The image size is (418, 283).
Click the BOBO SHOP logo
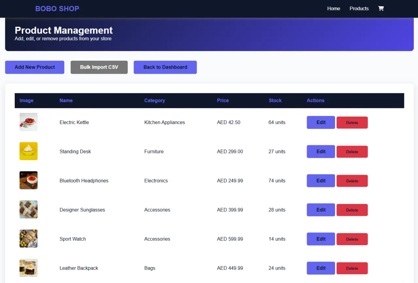tap(57, 9)
